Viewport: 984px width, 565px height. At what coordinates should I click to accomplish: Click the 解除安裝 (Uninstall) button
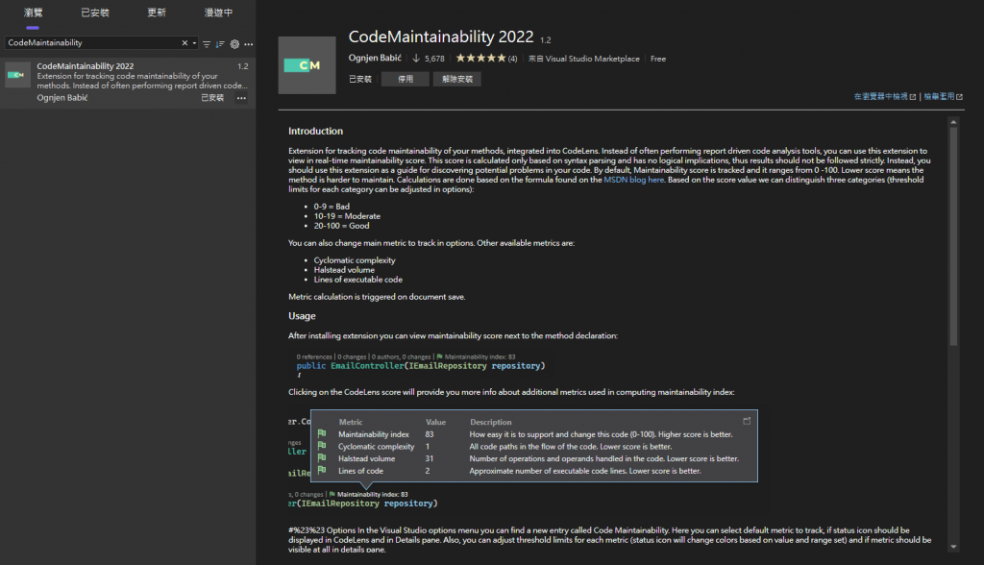pos(456,79)
